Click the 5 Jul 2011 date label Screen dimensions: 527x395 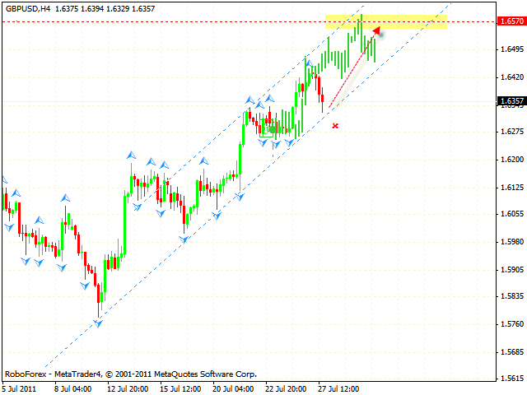(x=20, y=389)
